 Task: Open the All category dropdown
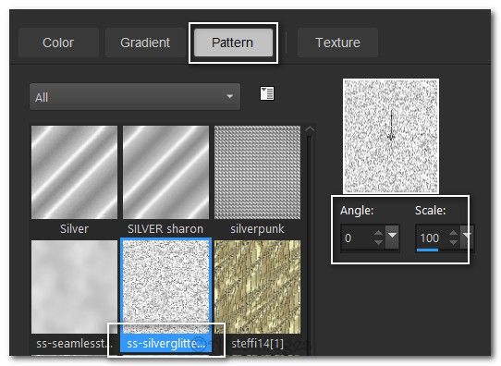(x=135, y=97)
